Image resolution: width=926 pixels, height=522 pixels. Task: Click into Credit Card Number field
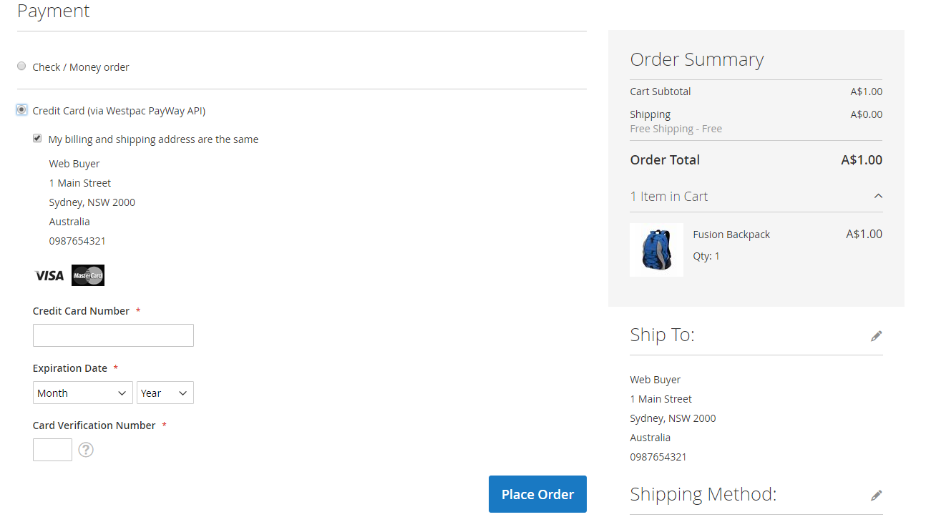[113, 335]
